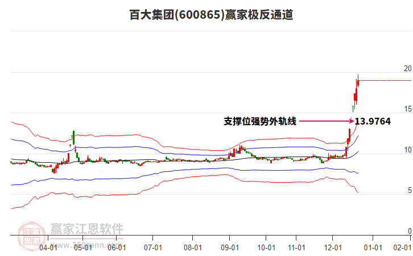Click the x-axis date label 07-01
The height and width of the screenshot is (256, 413).
pyautogui.click(x=153, y=248)
